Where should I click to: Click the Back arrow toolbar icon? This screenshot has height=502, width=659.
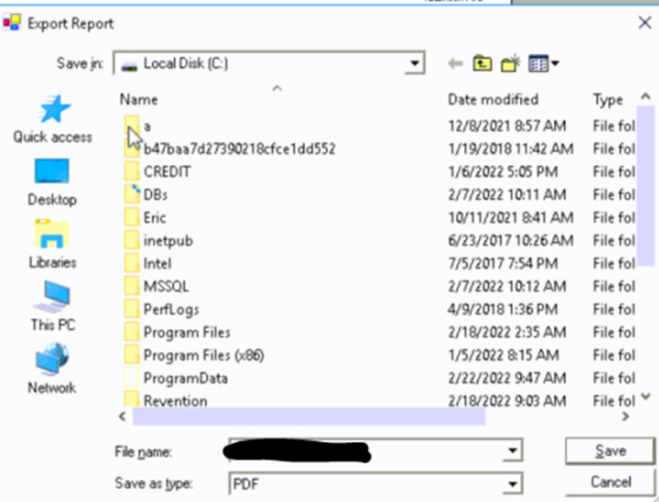456,63
